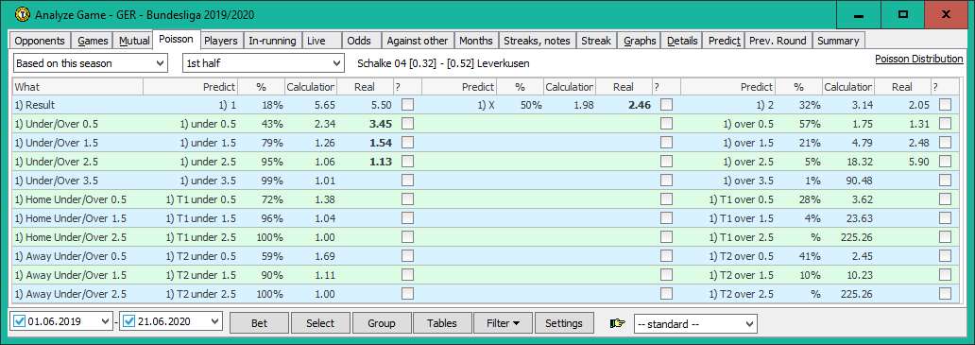The width and height of the screenshot is (975, 345).
Task: Select the '1) Away Under/Over 2.5' row label
Action: point(70,293)
